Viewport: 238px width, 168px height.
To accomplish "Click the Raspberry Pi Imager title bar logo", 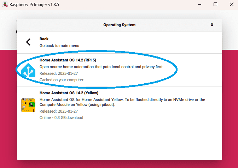I will pyautogui.click(x=5, y=5).
